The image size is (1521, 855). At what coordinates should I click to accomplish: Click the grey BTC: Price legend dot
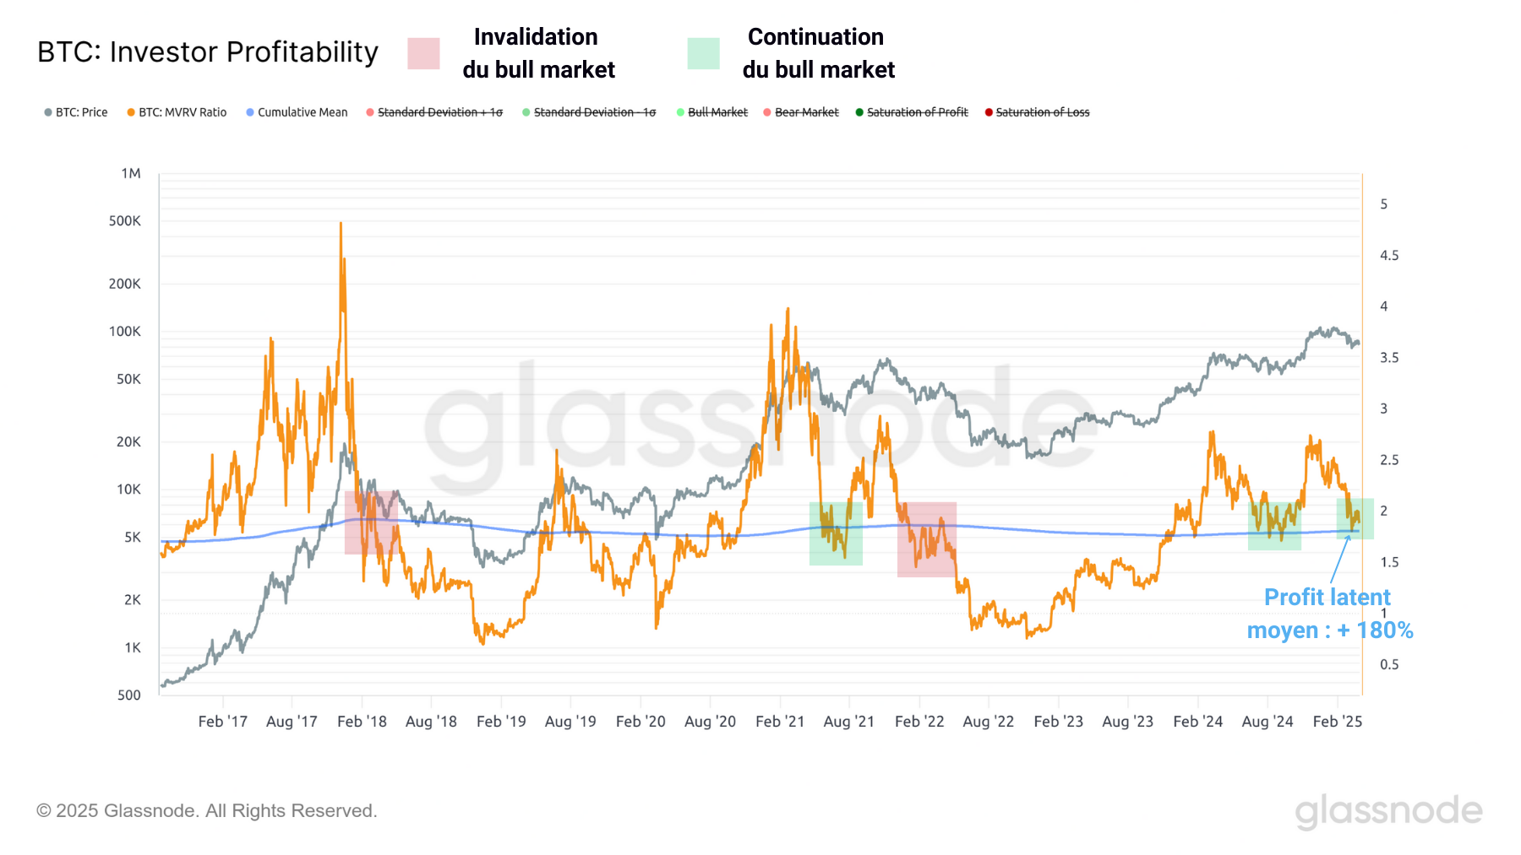tap(48, 112)
